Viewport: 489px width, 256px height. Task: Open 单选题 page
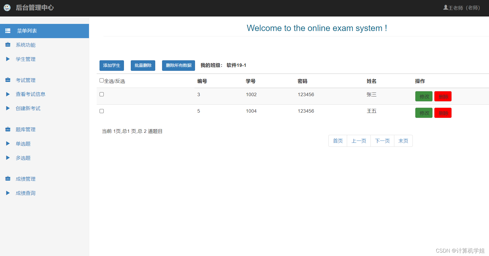(x=23, y=144)
